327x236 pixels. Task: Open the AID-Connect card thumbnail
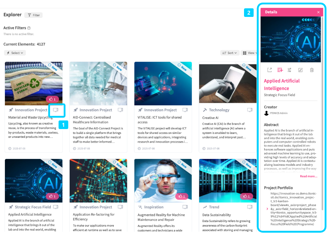tap(98, 83)
